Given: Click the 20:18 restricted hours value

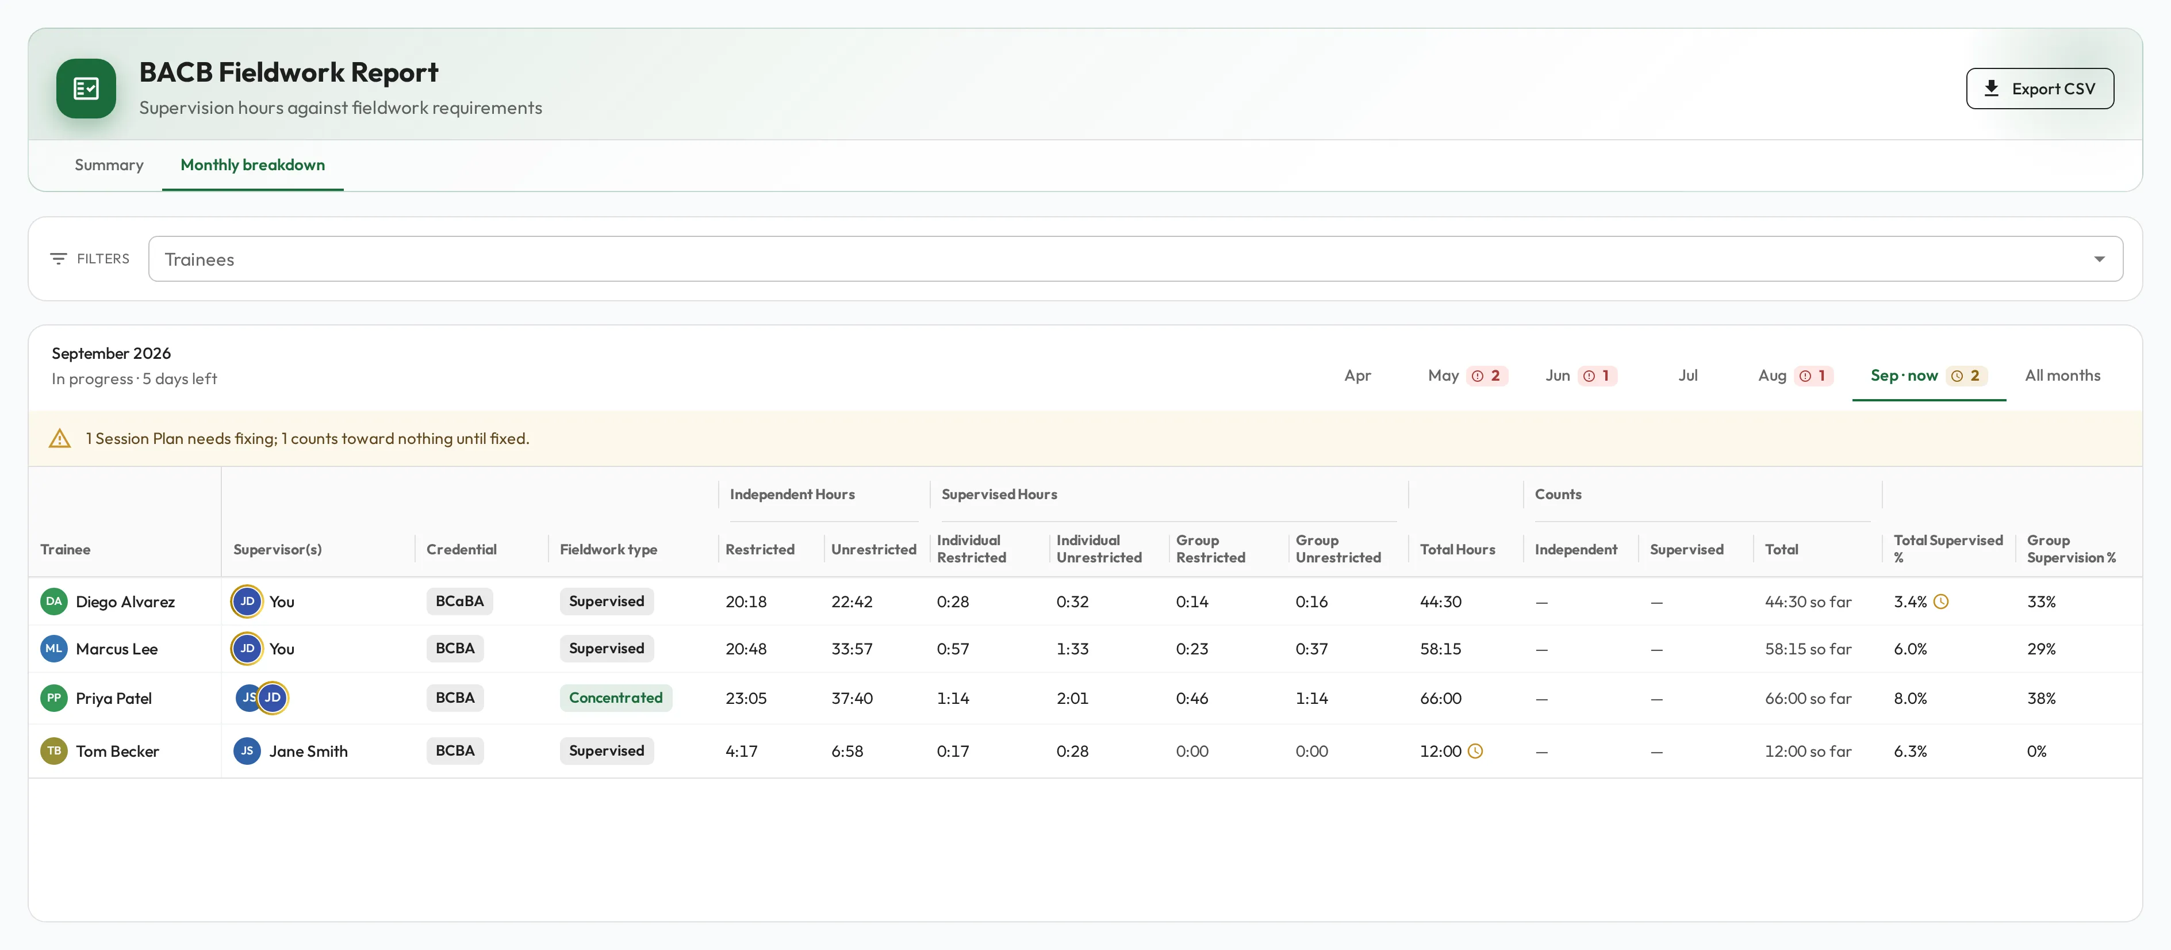Looking at the screenshot, I should point(746,602).
